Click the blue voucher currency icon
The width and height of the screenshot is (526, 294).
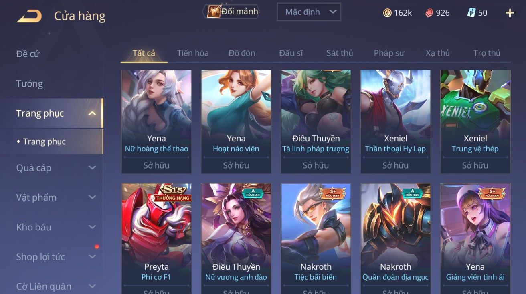(471, 13)
